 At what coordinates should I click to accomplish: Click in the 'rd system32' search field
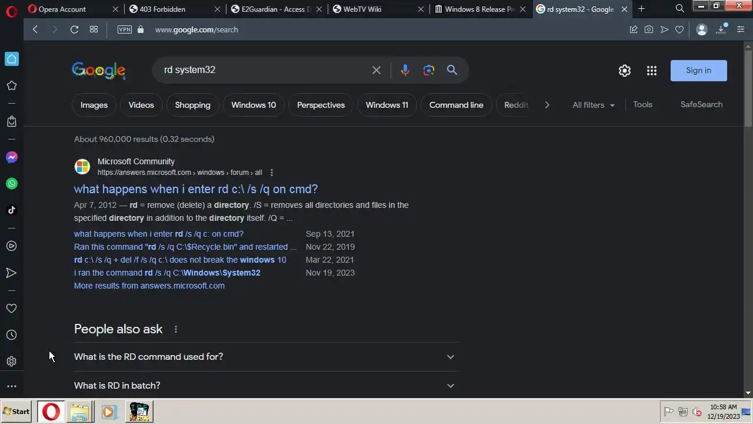tap(265, 70)
